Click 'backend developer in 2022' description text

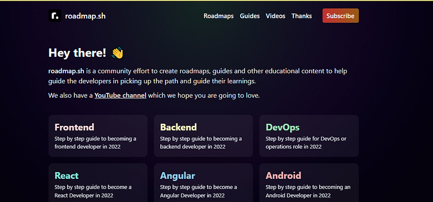[x=193, y=146]
